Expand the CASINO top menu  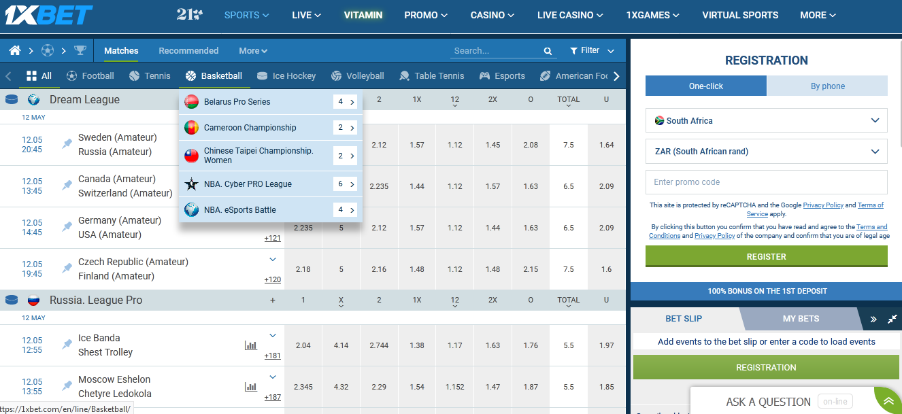point(492,15)
